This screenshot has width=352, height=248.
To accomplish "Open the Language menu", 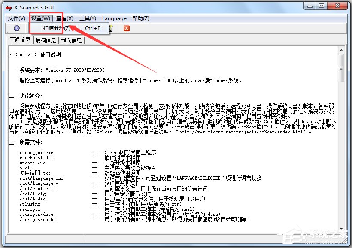I will pos(114,18).
